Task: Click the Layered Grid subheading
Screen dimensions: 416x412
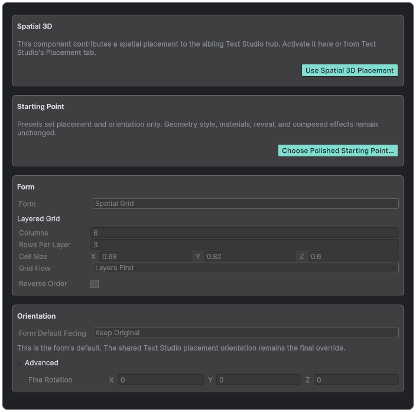Action: click(x=38, y=219)
